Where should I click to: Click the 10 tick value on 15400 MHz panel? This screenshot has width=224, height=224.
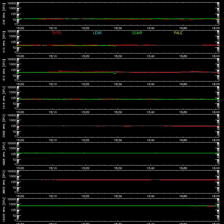point(14,216)
